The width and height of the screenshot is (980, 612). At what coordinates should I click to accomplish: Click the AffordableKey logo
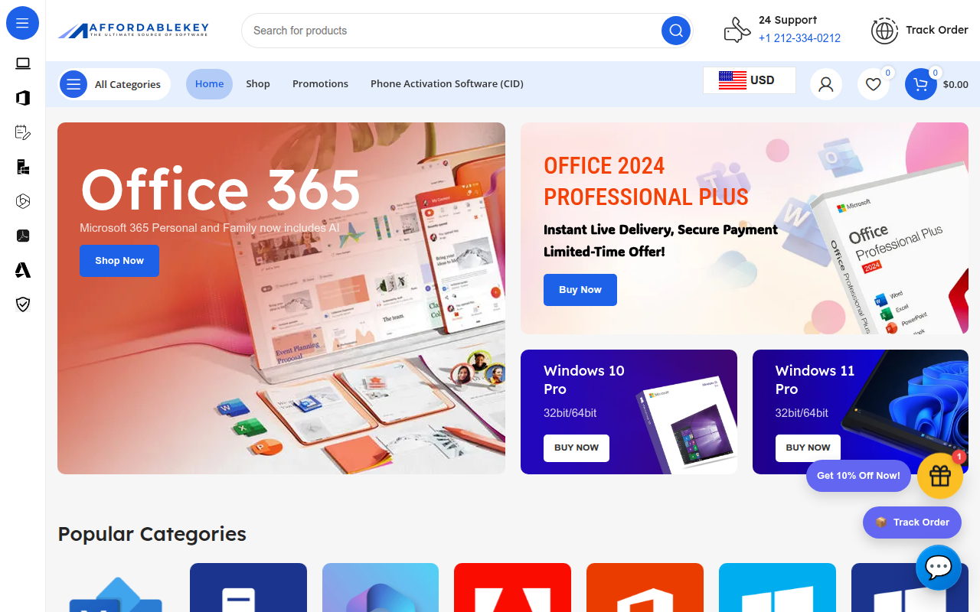133,31
